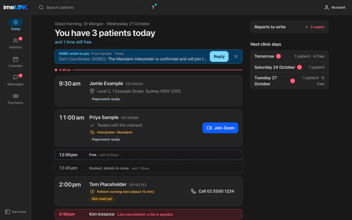Select the 12:00 pm Free slot
The image size is (352, 220).
click(148, 155)
